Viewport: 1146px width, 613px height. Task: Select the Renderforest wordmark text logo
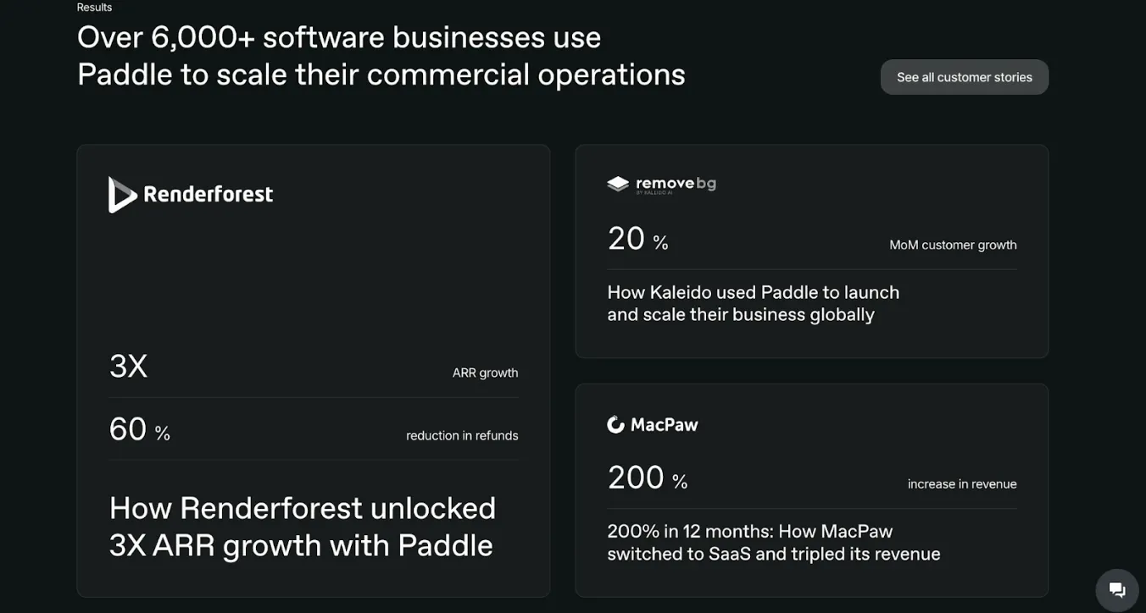click(207, 193)
